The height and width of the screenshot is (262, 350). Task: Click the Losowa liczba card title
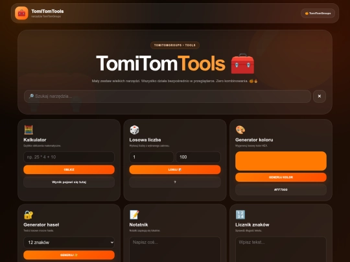(x=145, y=140)
